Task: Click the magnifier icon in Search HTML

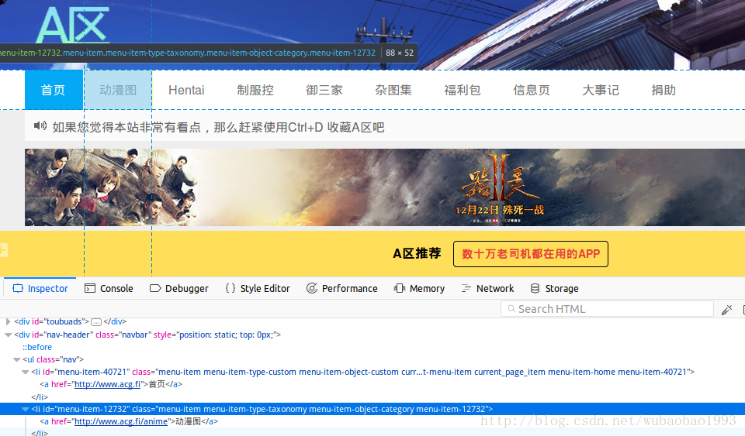Action: 511,308
